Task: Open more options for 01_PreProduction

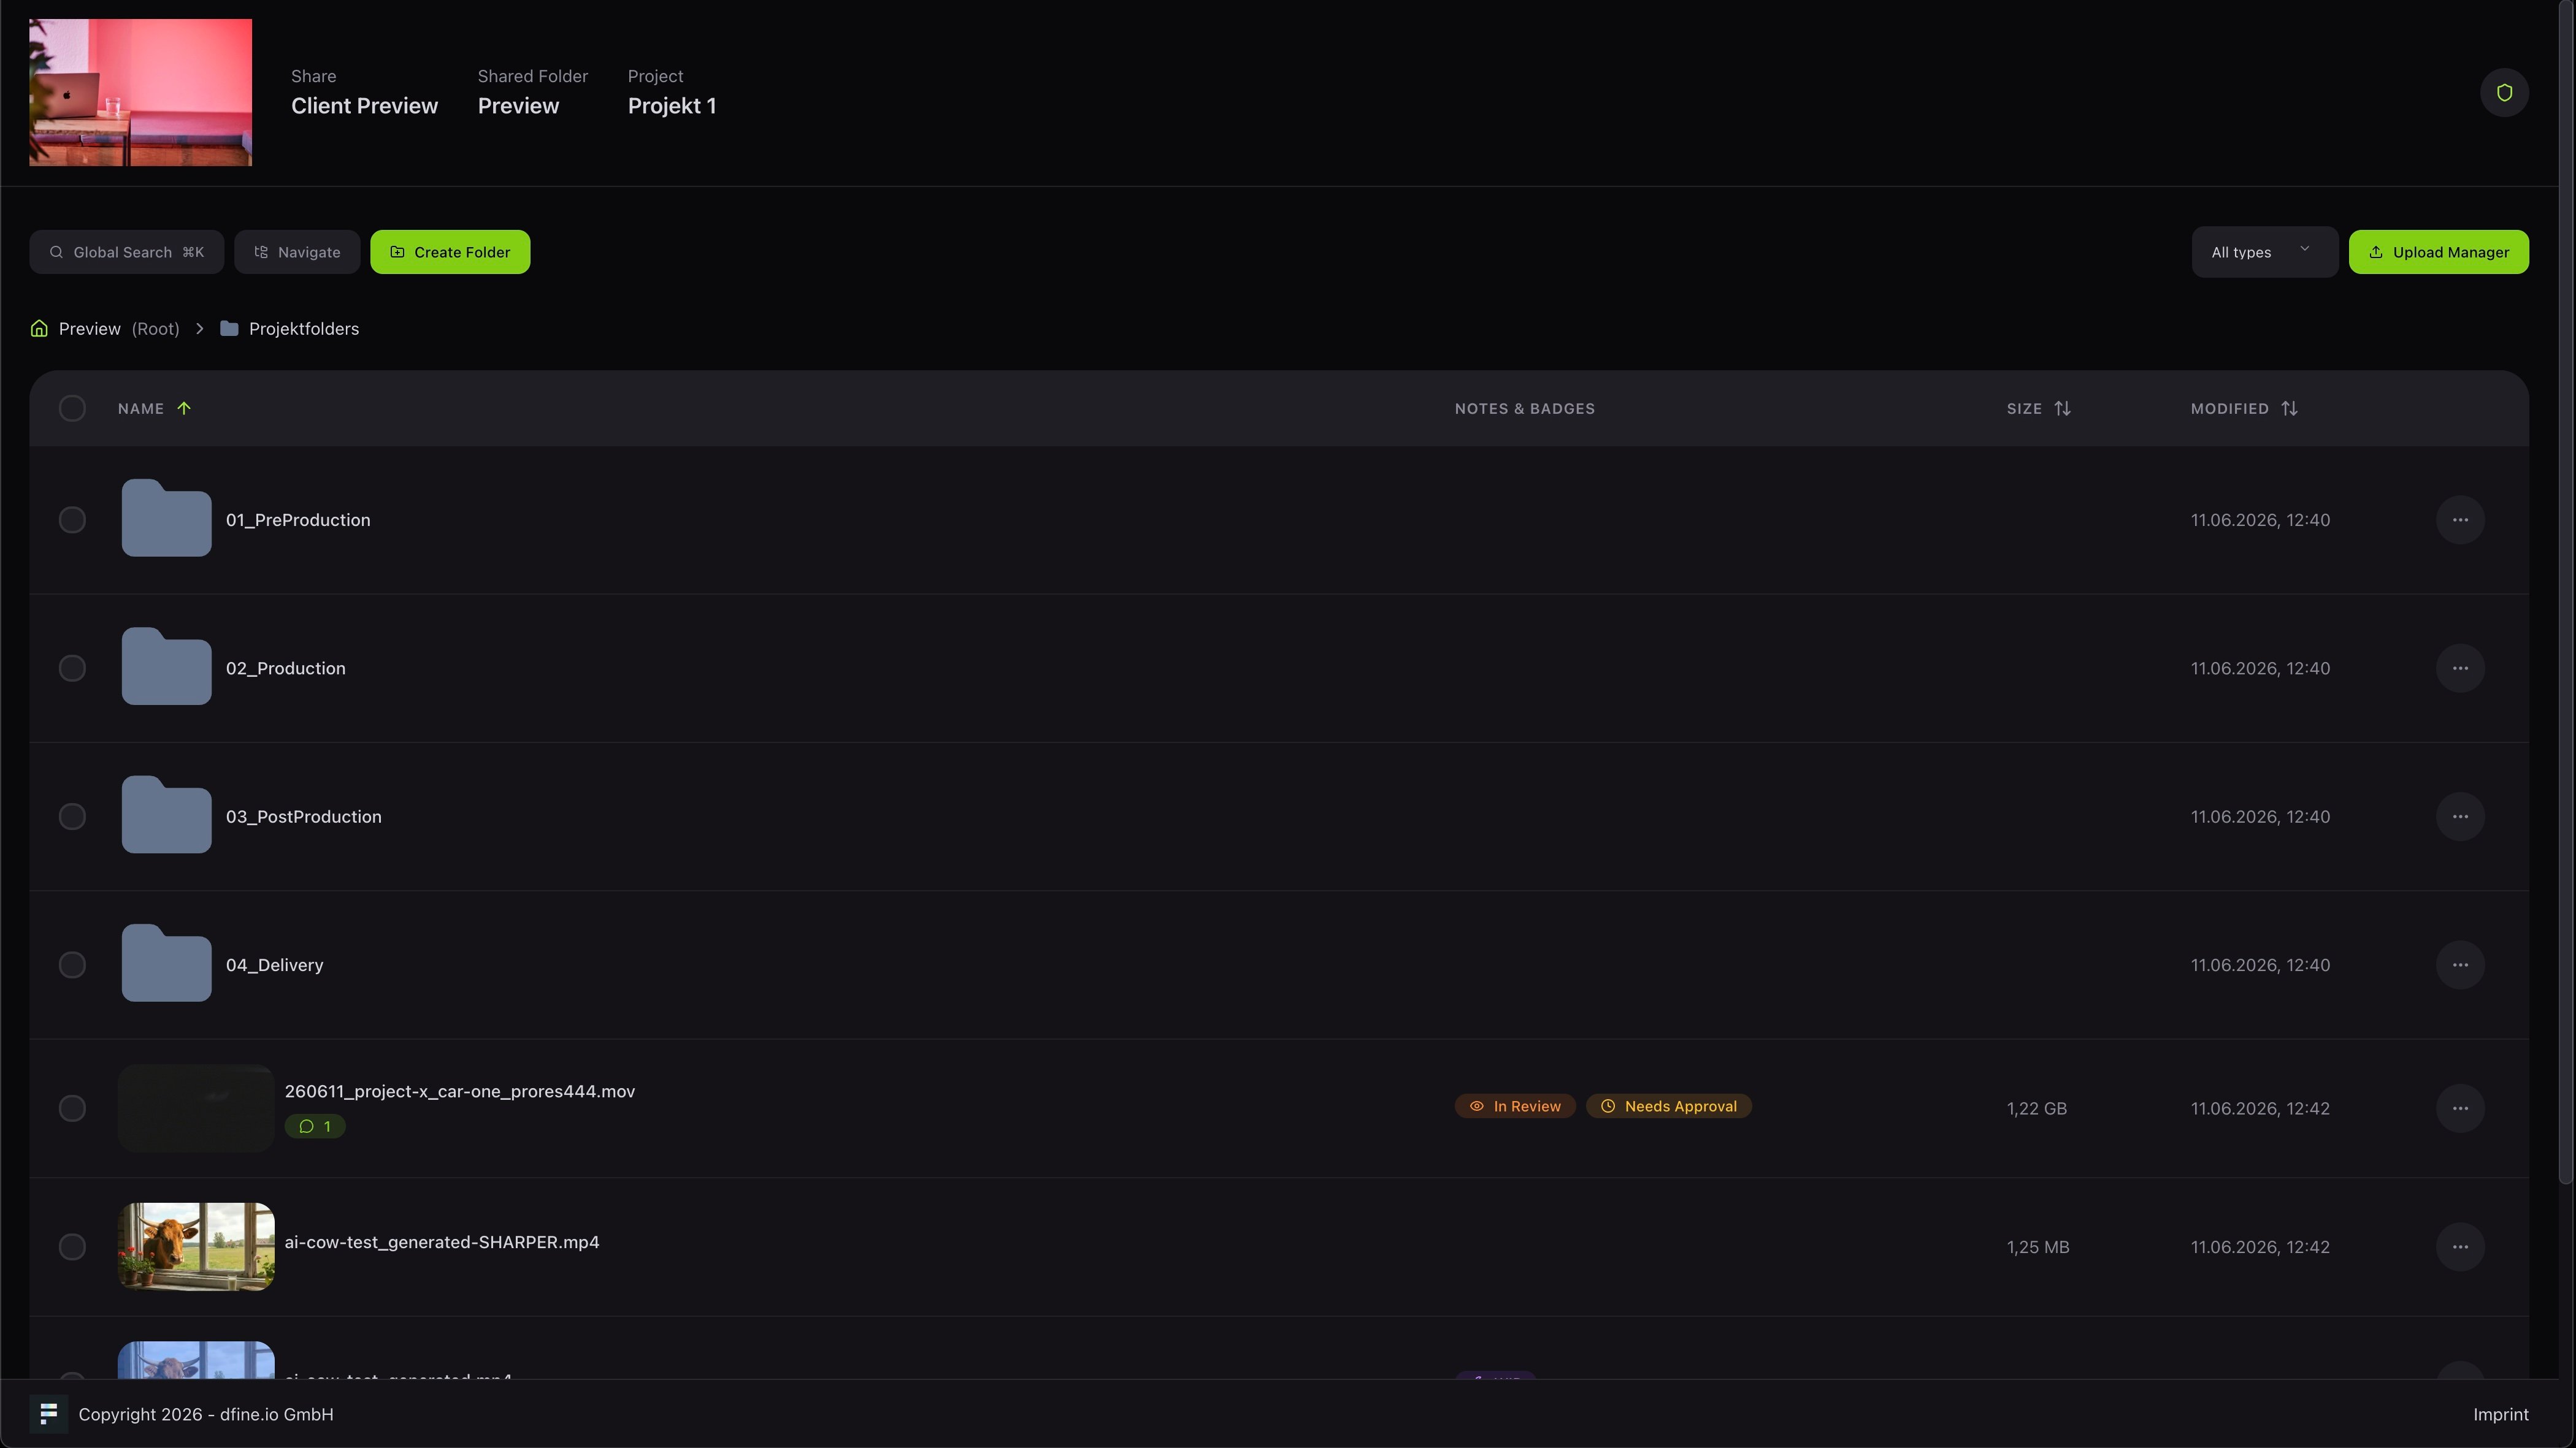Action: tap(2460, 520)
